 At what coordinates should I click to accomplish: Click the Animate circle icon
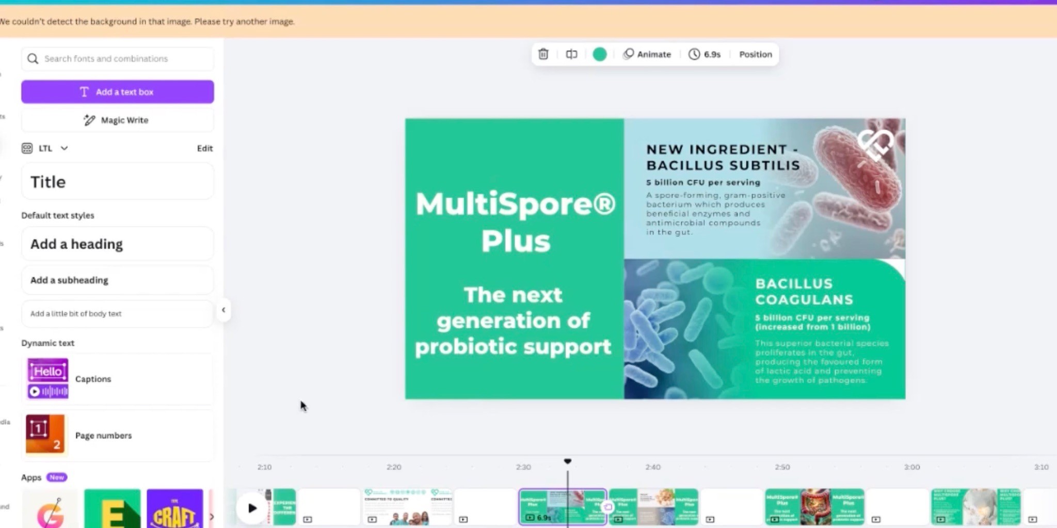click(x=628, y=54)
